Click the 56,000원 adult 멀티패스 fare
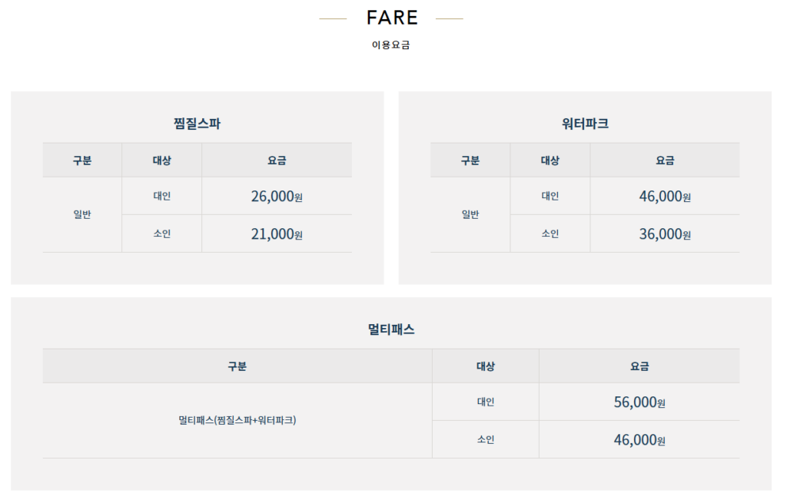 click(x=639, y=402)
